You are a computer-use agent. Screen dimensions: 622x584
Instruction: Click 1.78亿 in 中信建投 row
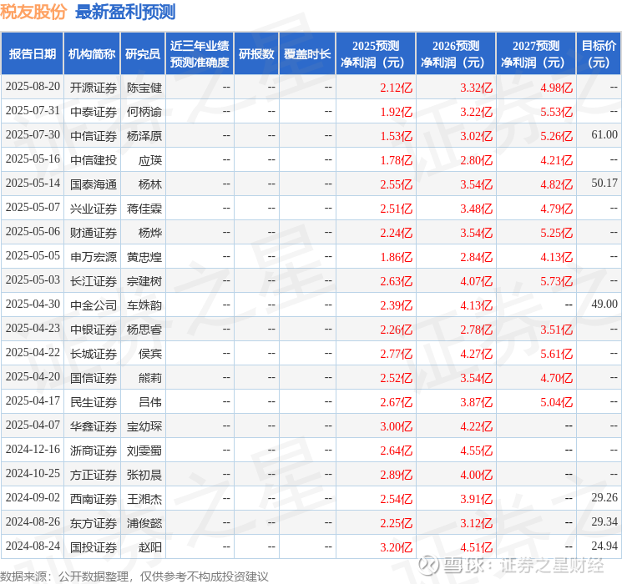click(x=397, y=160)
